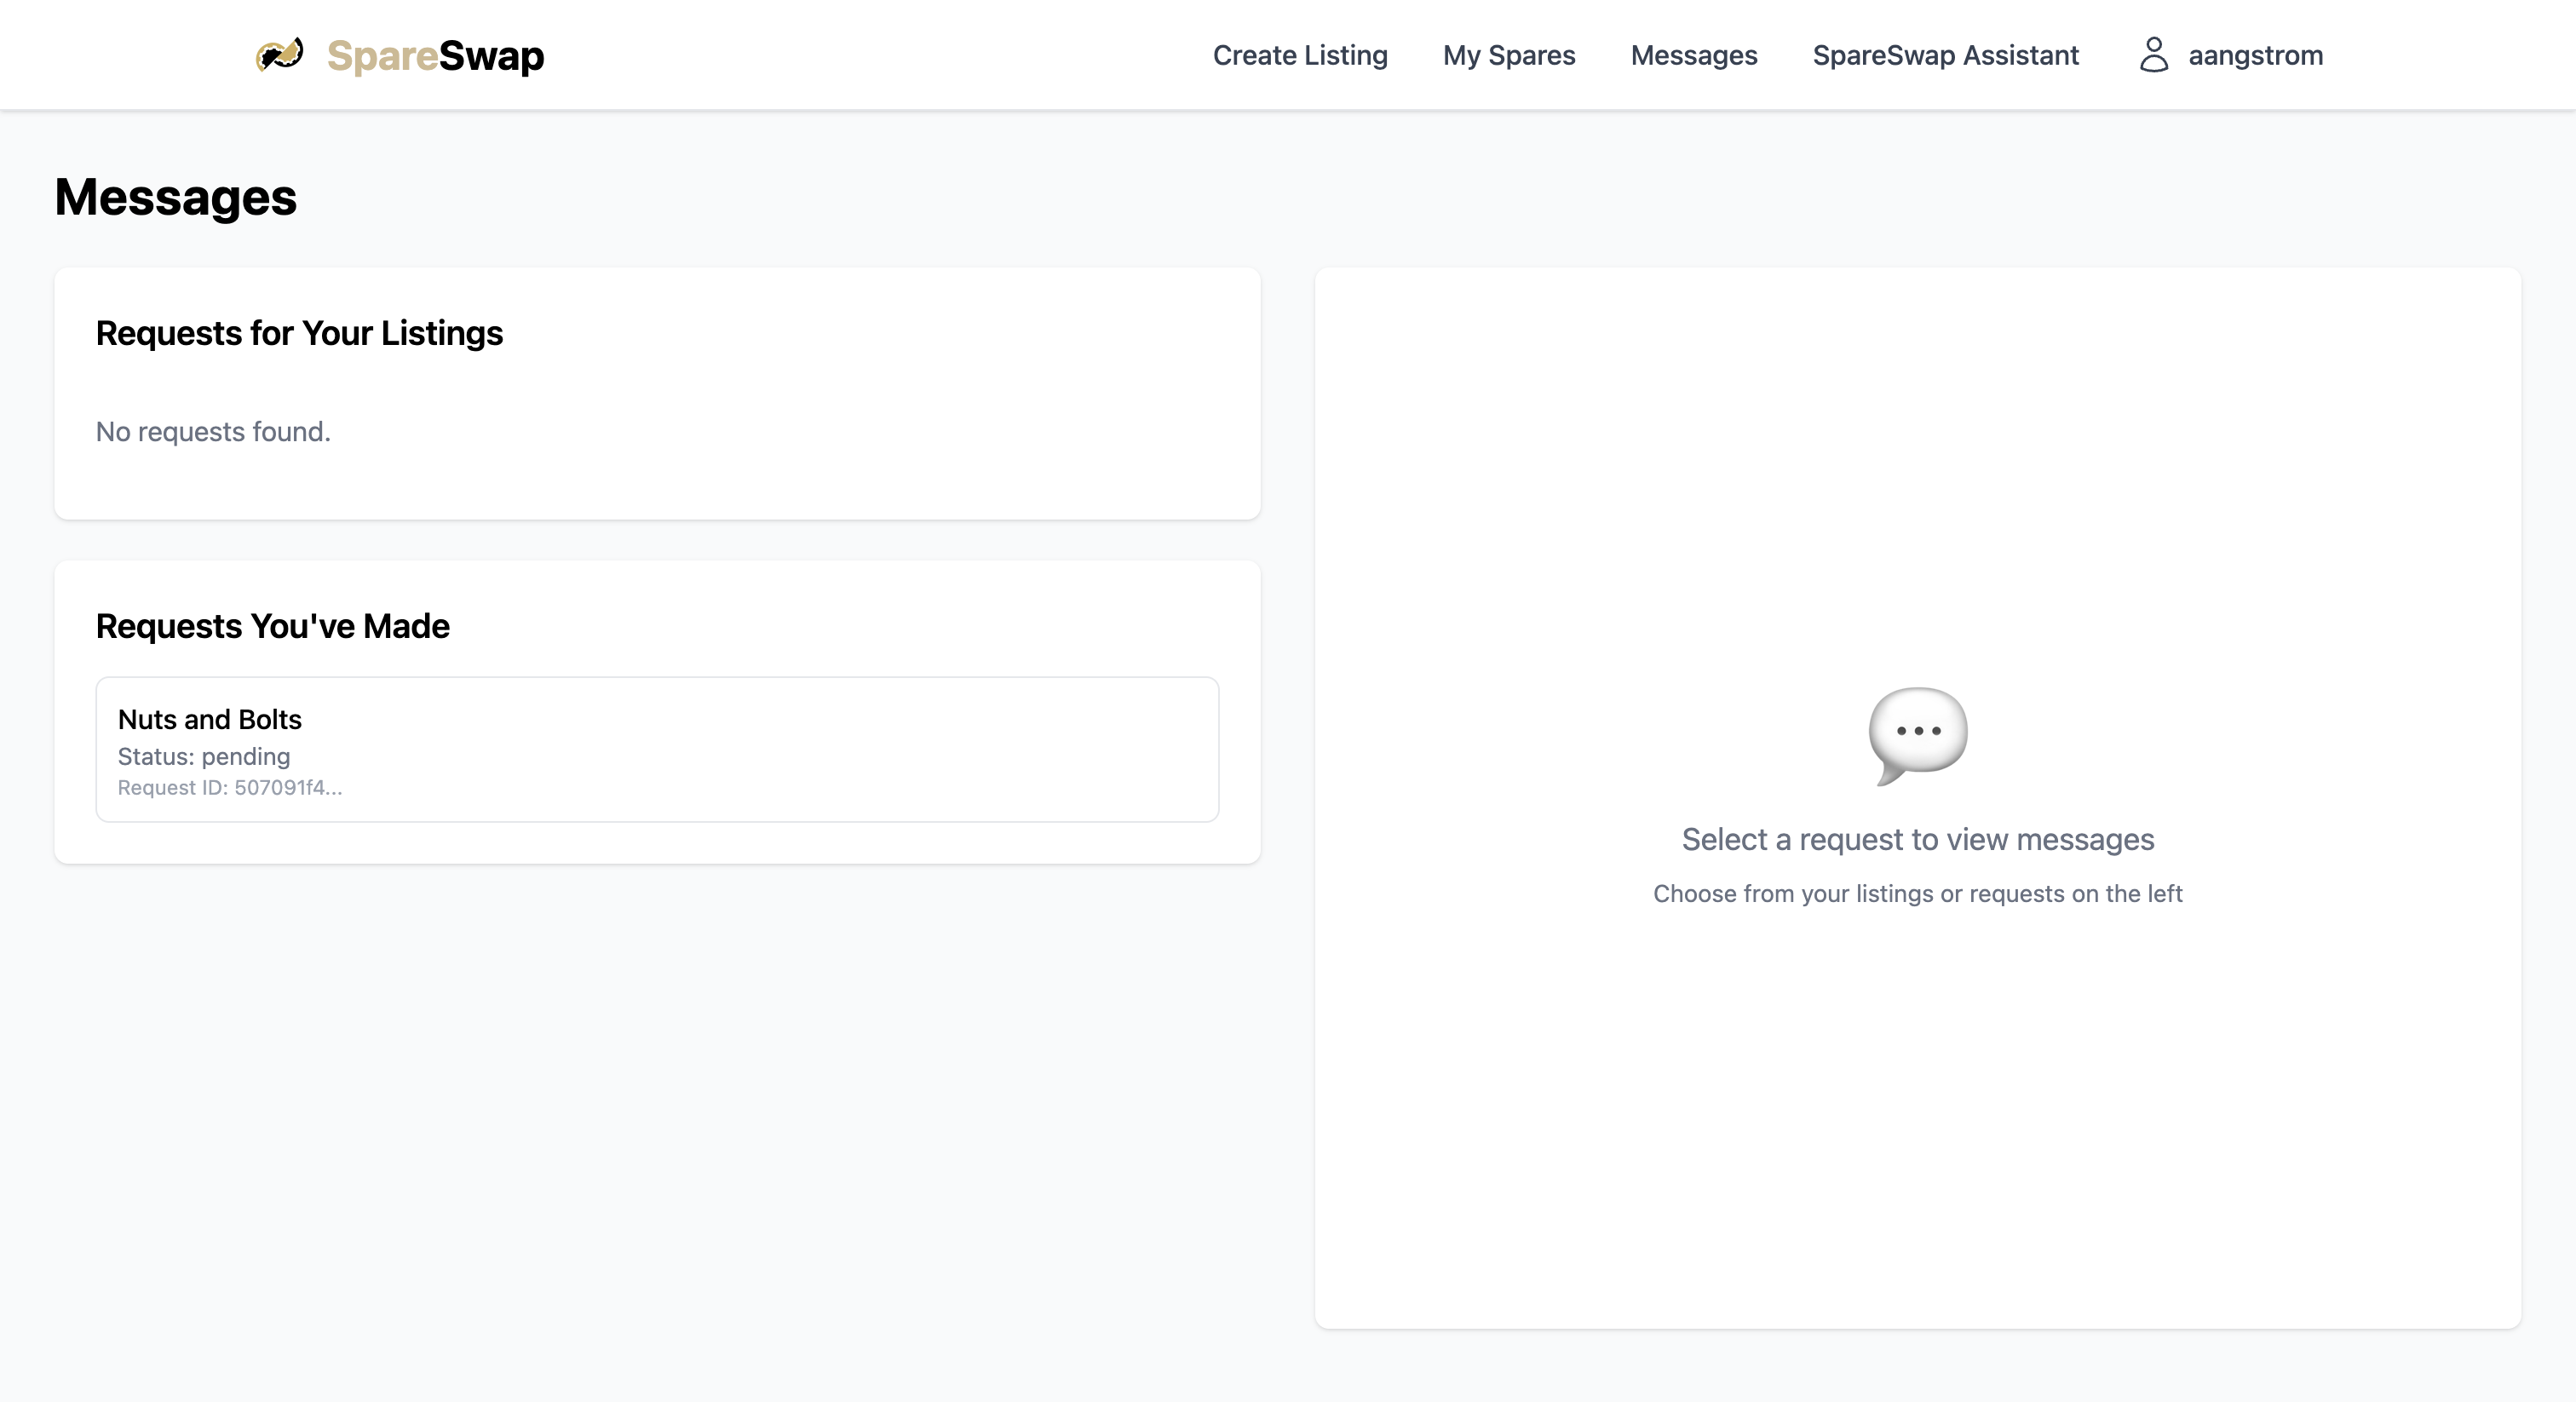Click the Requests for Your Listings heading
2576x1402 pixels.
pos(299,333)
